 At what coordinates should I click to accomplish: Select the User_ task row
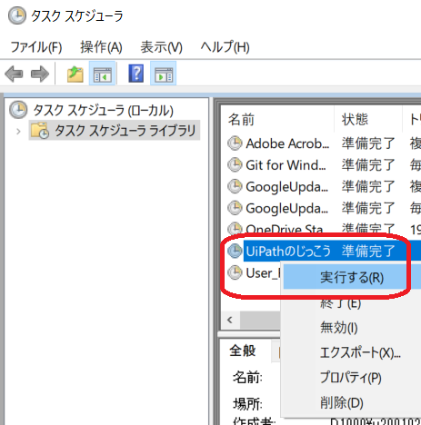pos(254,272)
